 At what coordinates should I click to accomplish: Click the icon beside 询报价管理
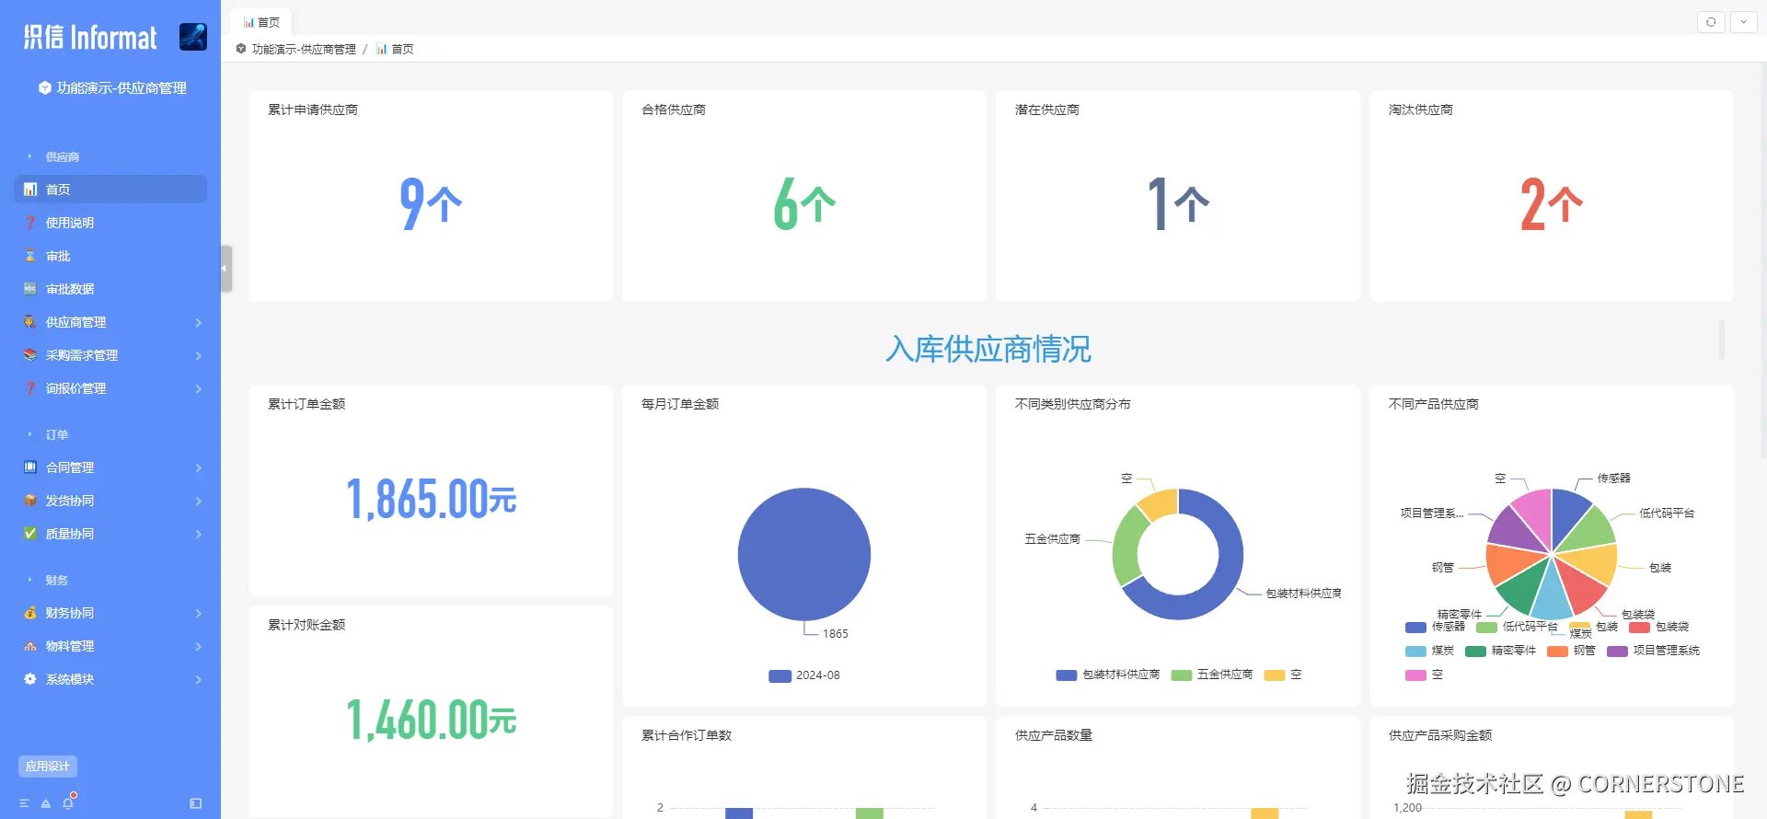tap(30, 388)
